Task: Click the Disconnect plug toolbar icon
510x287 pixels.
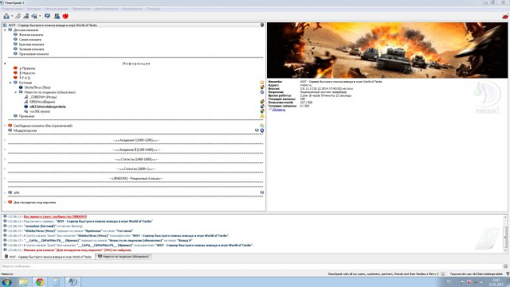Action: pyautogui.click(x=18, y=16)
